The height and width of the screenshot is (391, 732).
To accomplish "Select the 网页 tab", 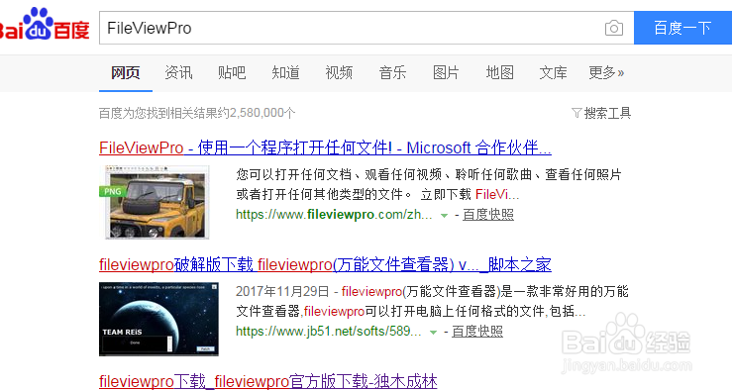I will (125, 73).
